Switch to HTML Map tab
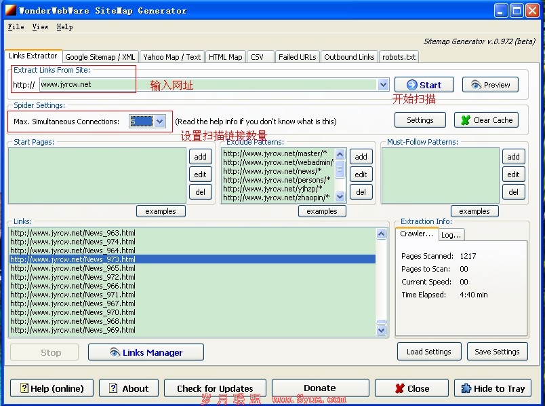The width and height of the screenshot is (545, 406). point(226,57)
